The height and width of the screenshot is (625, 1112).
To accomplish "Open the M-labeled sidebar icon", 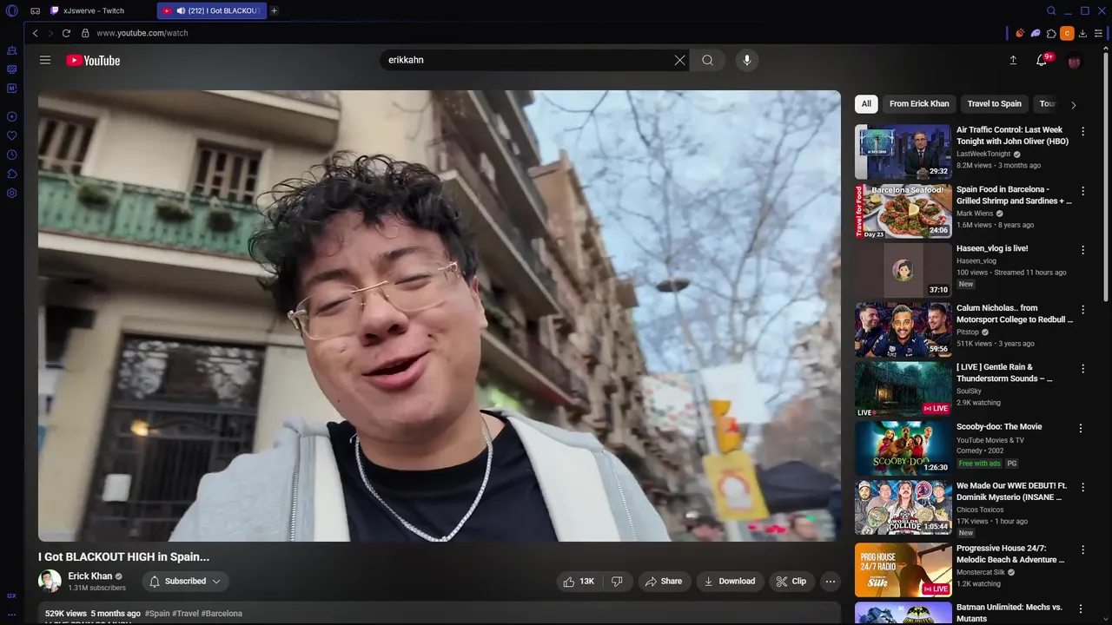I will tap(12, 89).
